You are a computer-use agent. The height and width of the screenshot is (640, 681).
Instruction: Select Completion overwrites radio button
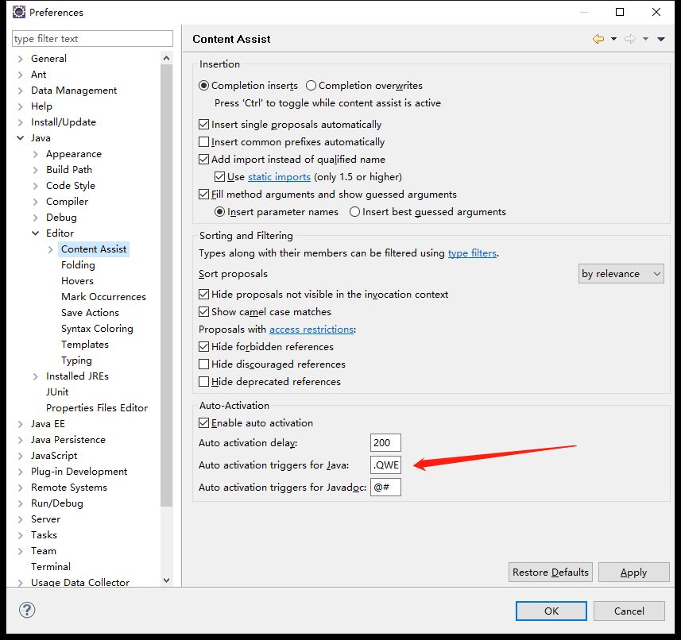(311, 86)
